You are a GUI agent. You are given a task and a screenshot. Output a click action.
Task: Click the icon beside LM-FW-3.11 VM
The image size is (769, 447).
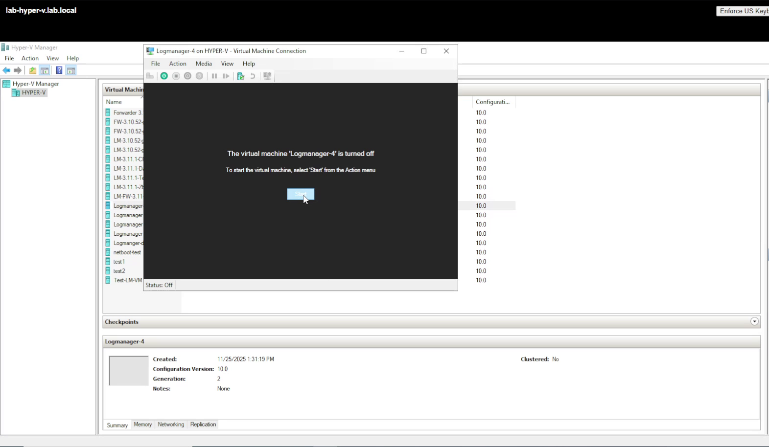pos(108,196)
